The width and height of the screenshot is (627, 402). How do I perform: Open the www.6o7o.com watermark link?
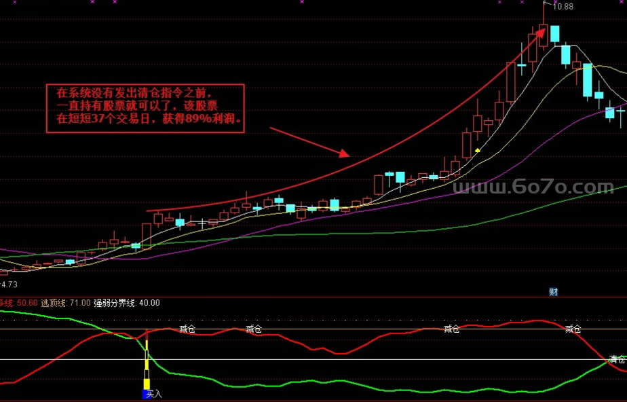533,187
